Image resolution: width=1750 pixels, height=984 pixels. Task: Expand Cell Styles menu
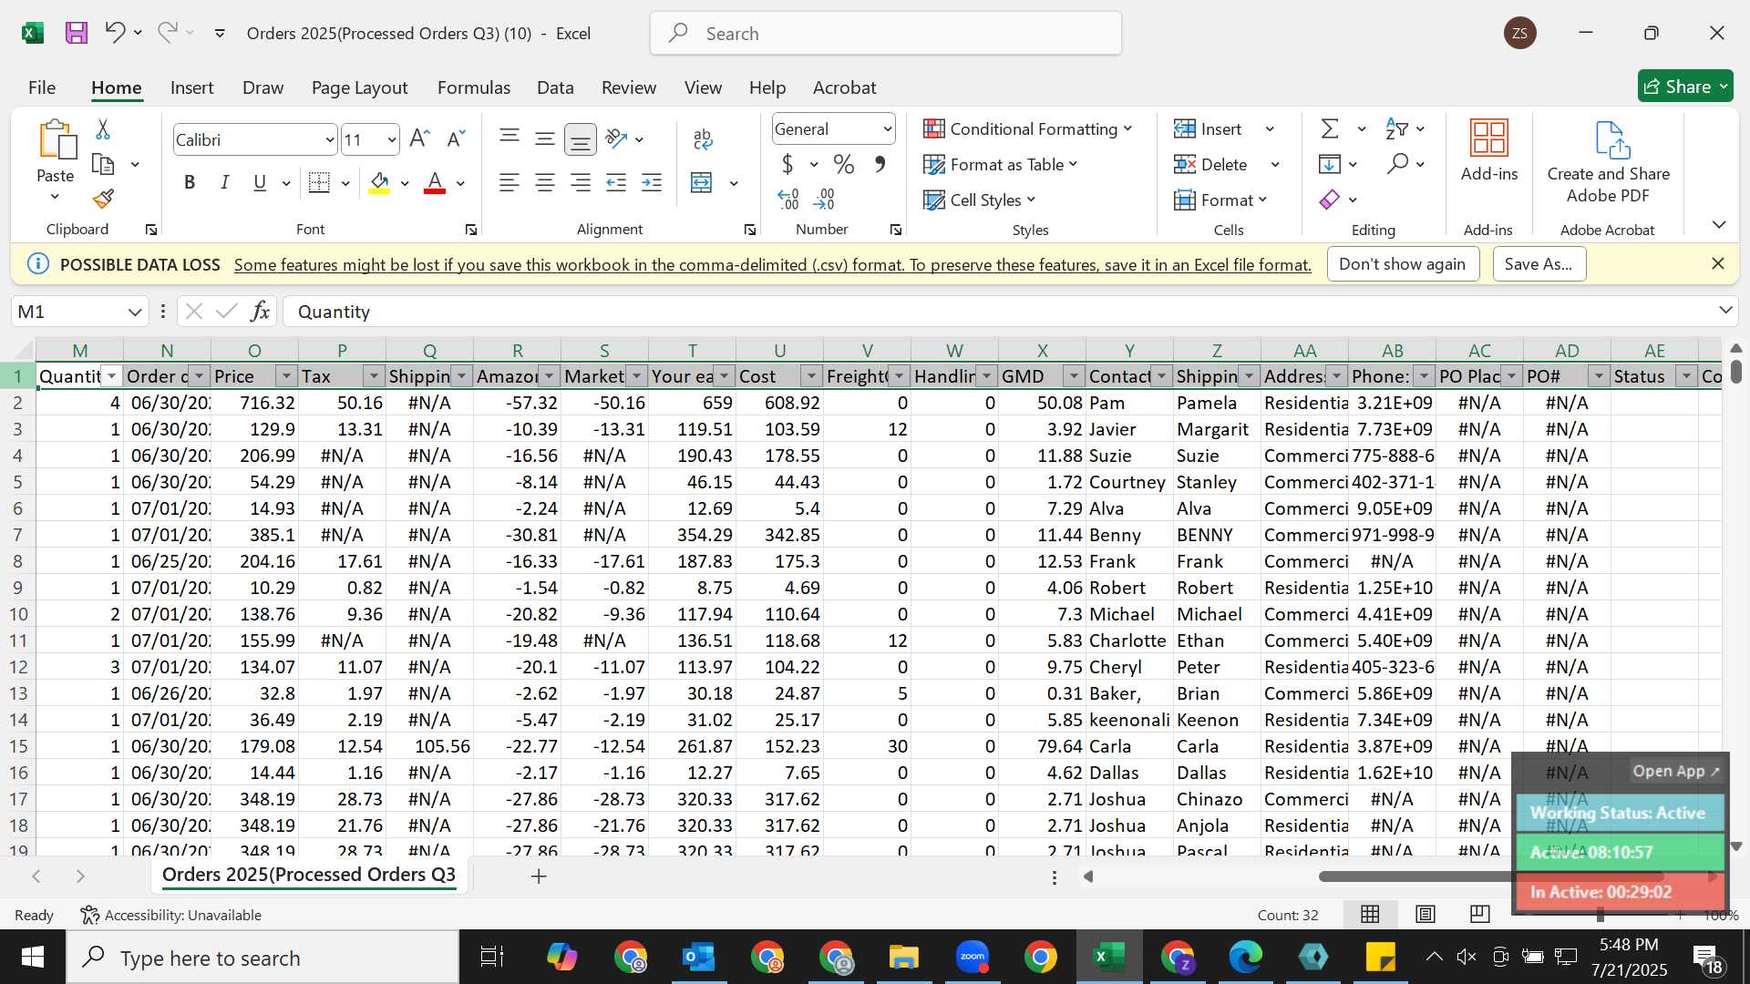(979, 200)
